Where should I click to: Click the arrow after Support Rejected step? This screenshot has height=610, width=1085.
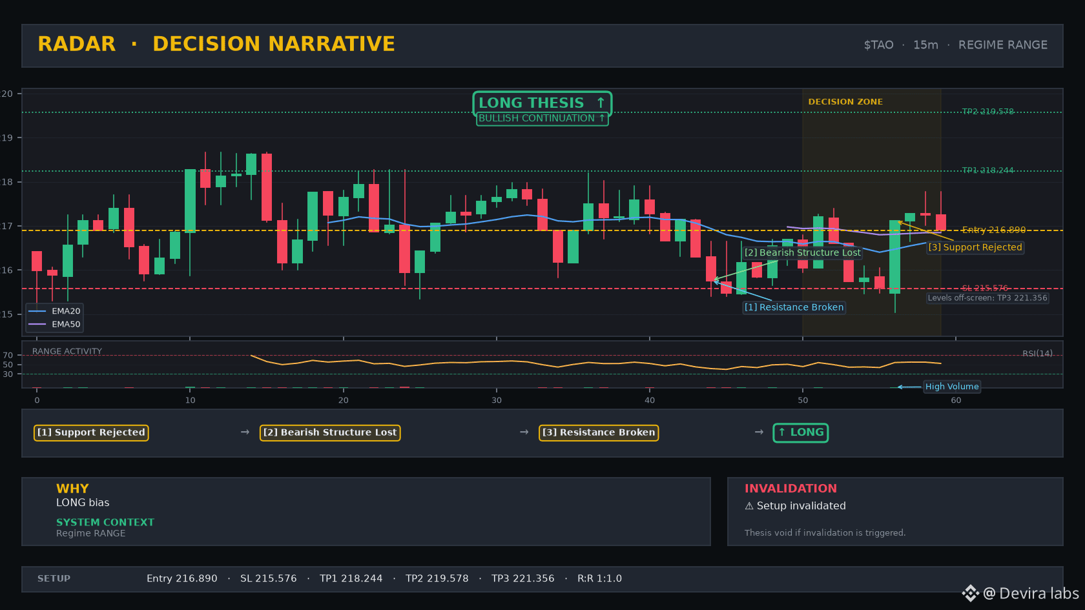click(245, 432)
